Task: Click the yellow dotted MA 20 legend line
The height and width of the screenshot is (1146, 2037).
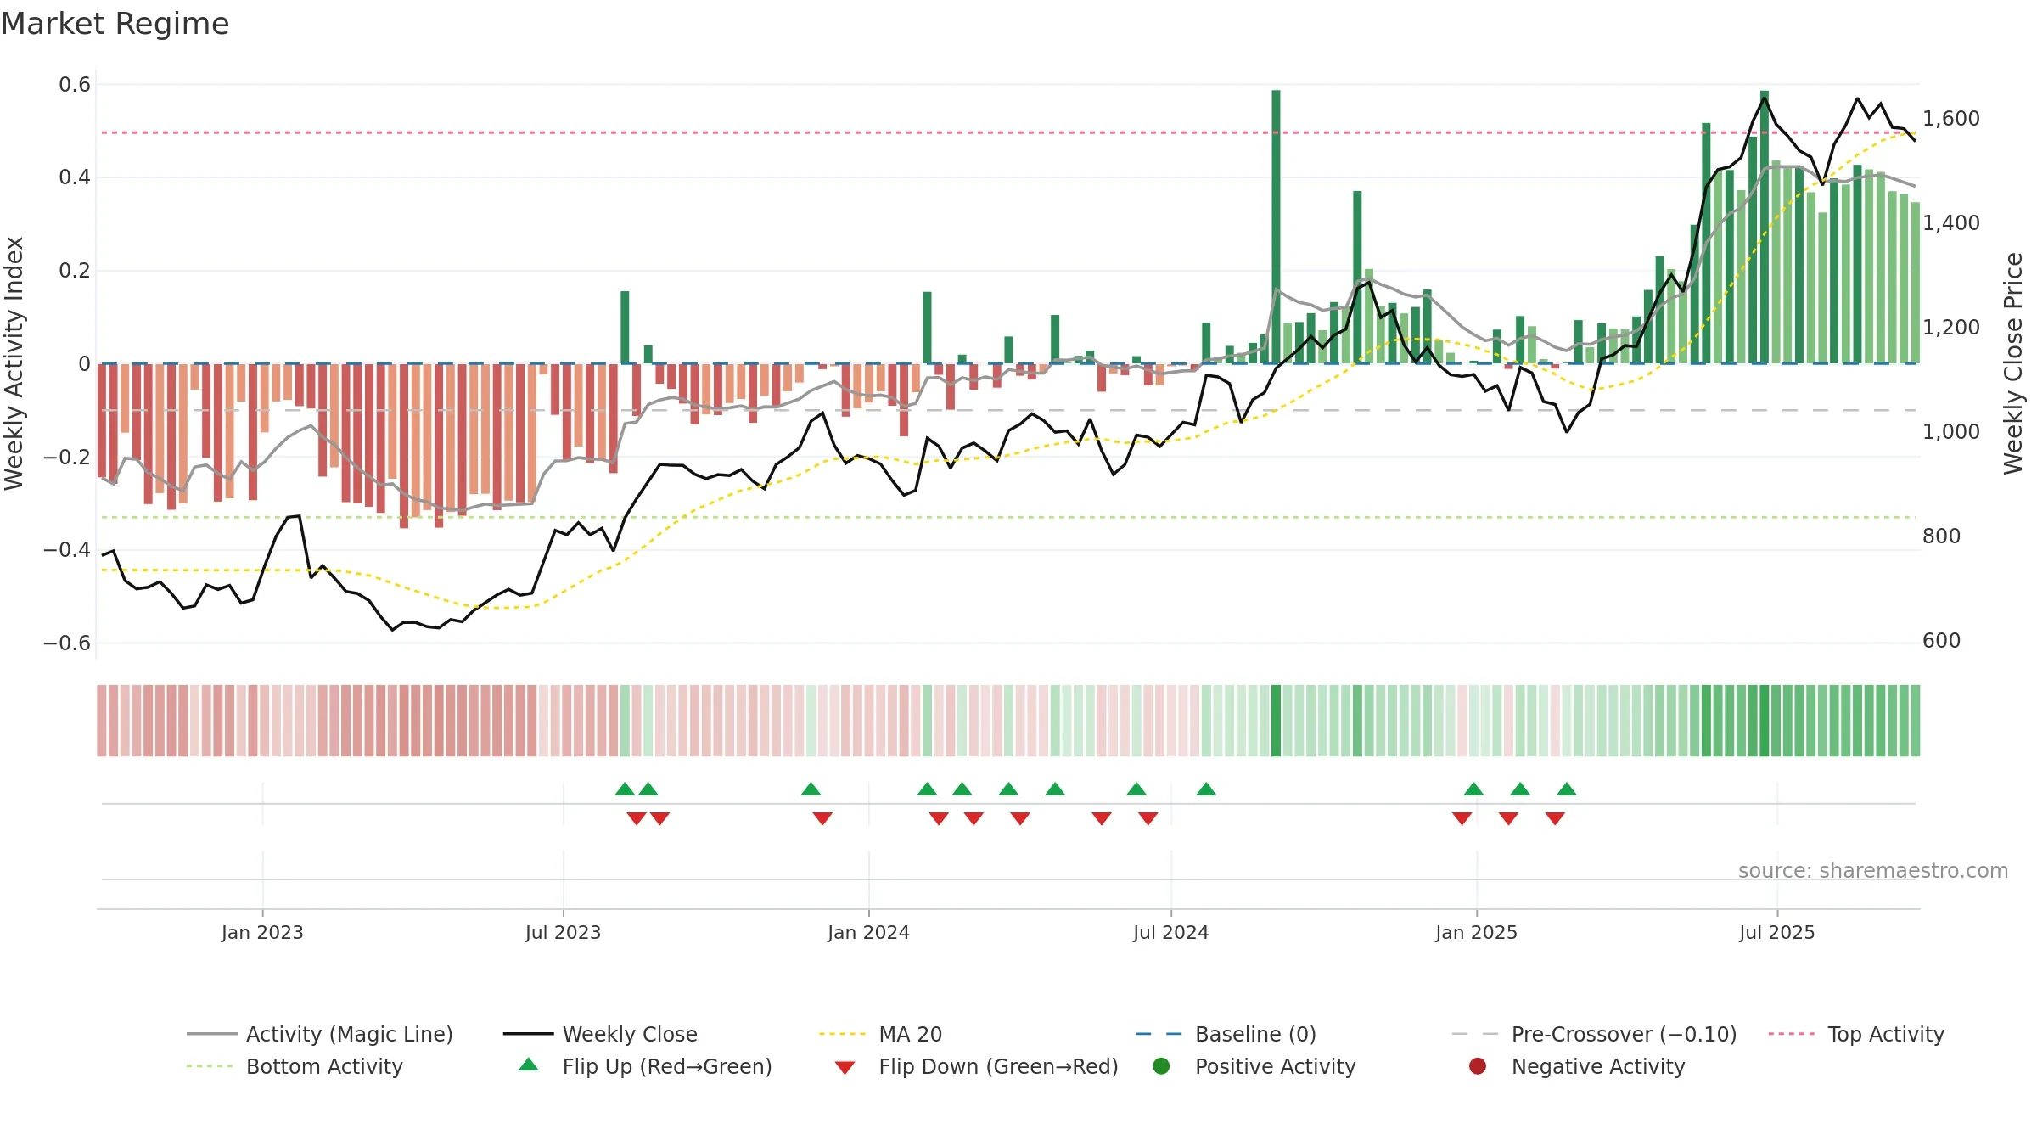Action: coord(845,1034)
